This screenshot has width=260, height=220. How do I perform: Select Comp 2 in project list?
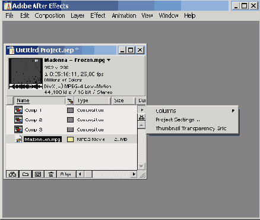coord(33,120)
